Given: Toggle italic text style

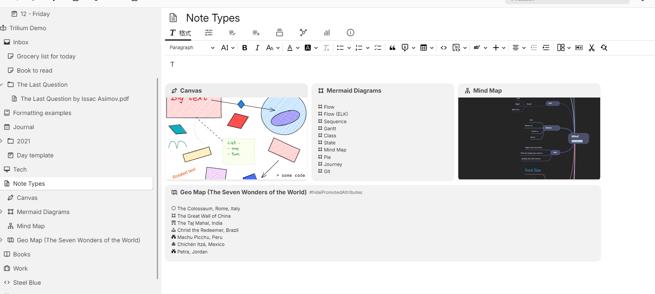Looking at the screenshot, I should pyautogui.click(x=257, y=48).
